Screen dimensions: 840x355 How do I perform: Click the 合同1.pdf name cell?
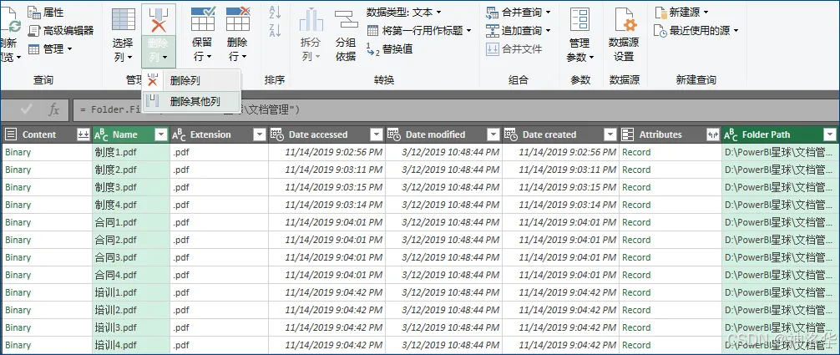131,222
